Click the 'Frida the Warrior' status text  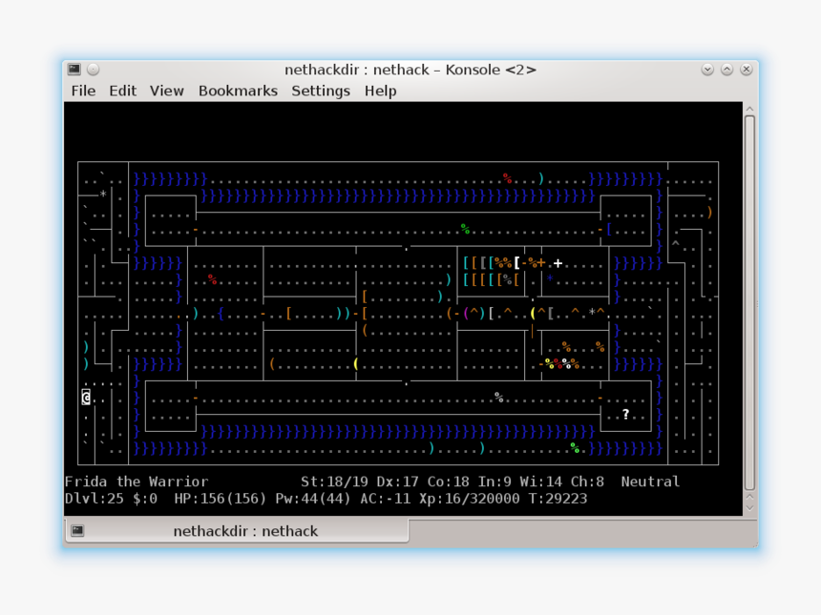click(137, 482)
